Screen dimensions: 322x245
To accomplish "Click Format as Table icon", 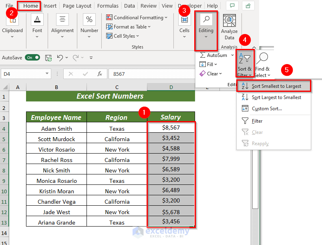I will [109, 27].
